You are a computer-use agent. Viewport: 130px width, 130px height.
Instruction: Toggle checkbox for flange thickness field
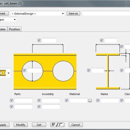click(x=122, y=47)
